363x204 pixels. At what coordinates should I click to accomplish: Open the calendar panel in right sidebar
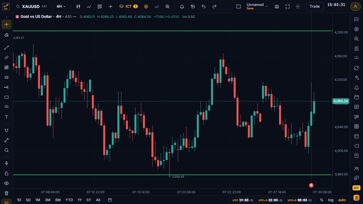click(x=356, y=97)
